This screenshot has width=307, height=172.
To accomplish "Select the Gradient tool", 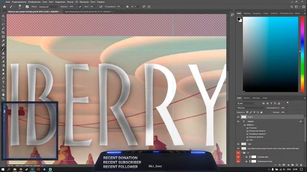I will [x=3, y=65].
